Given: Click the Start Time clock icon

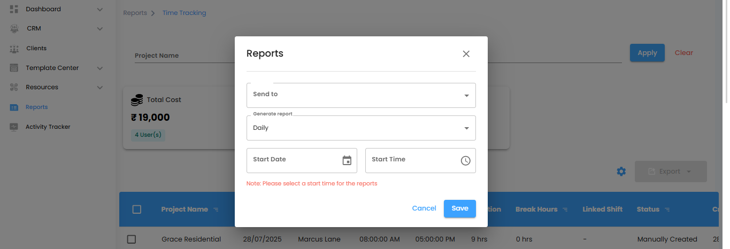Looking at the screenshot, I should pos(466,160).
